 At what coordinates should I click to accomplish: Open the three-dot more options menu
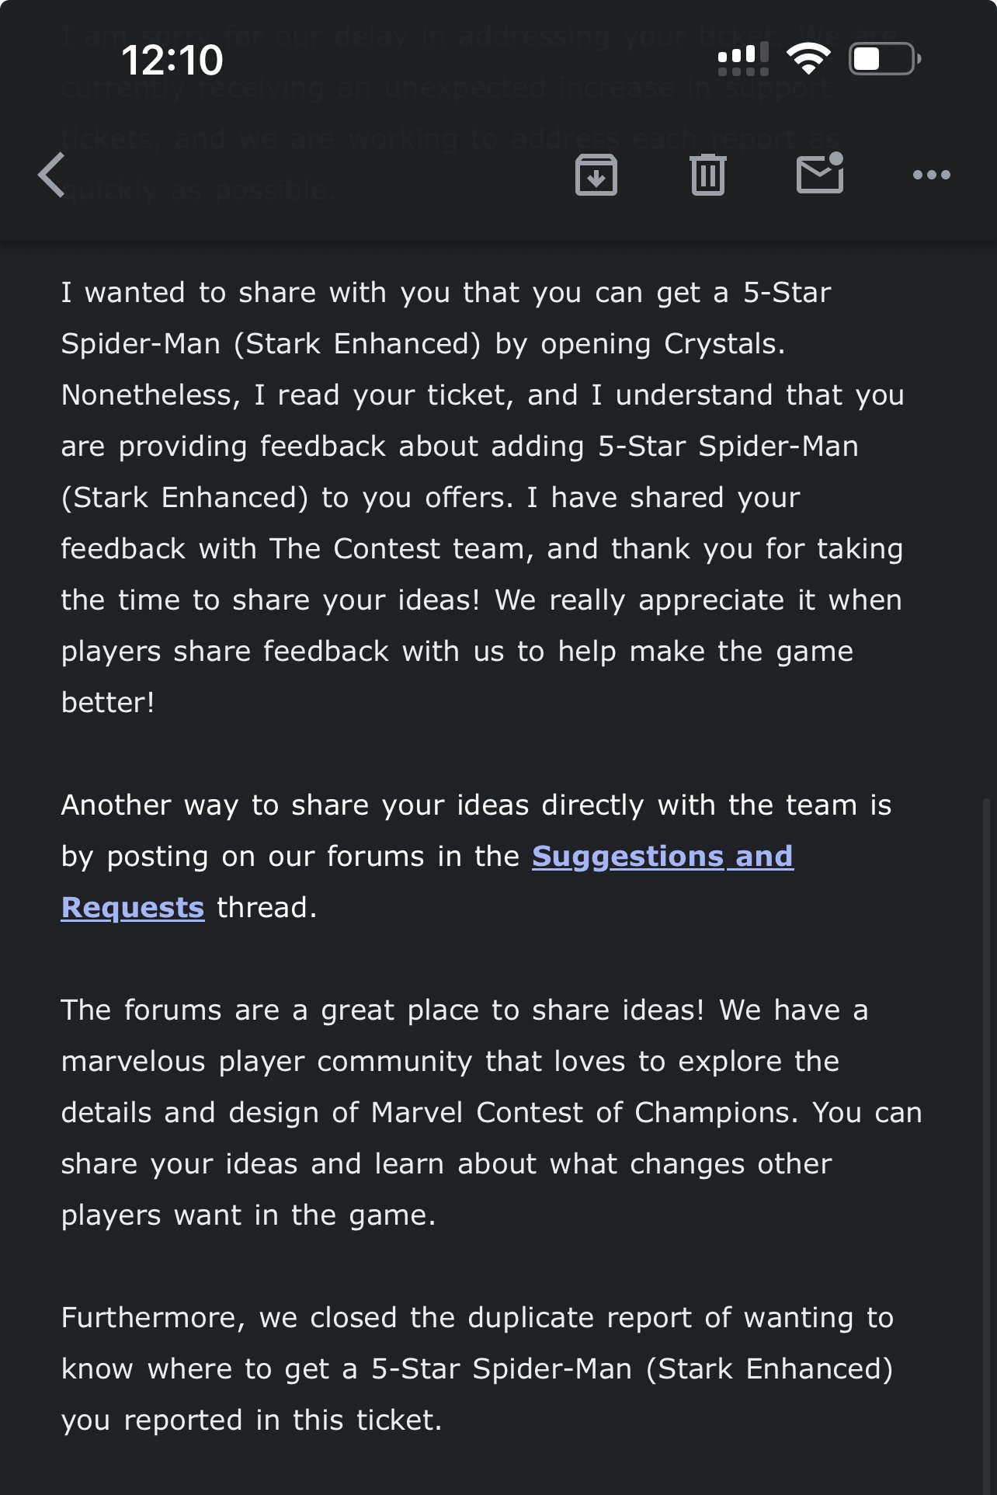click(x=931, y=175)
